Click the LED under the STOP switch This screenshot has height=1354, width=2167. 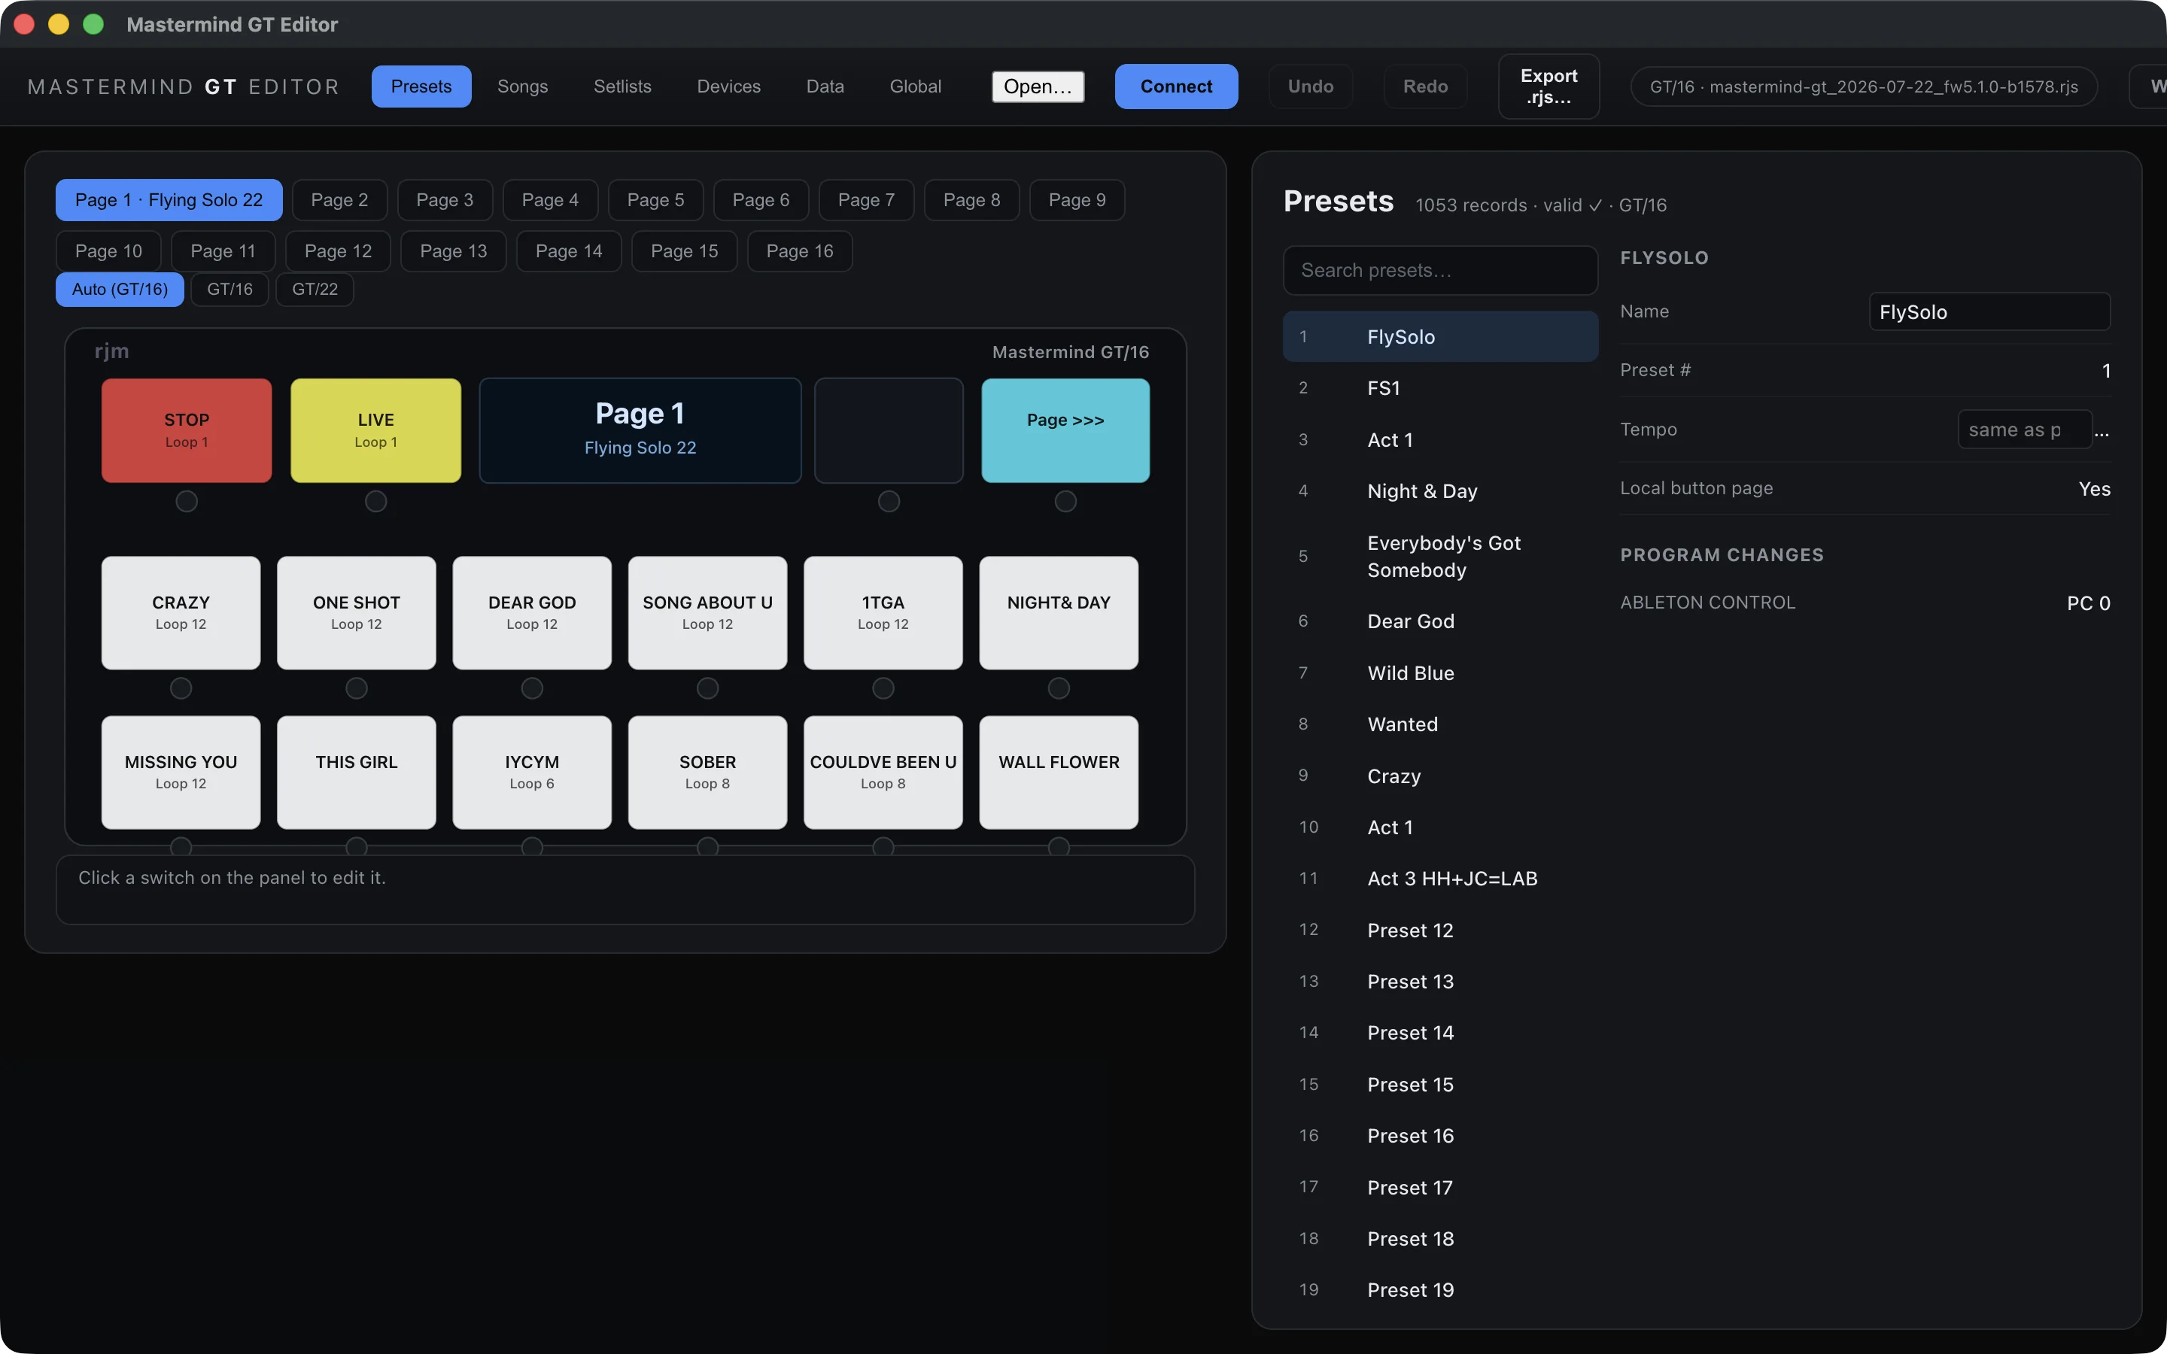(x=187, y=502)
